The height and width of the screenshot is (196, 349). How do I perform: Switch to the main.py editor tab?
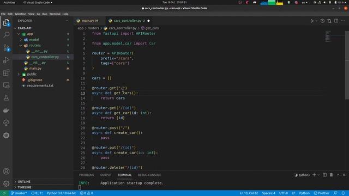[x=90, y=21]
